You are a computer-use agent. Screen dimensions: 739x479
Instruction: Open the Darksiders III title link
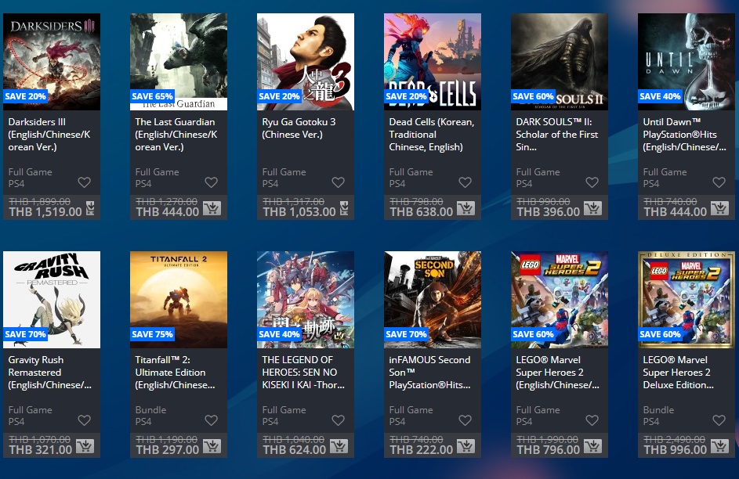(49, 135)
